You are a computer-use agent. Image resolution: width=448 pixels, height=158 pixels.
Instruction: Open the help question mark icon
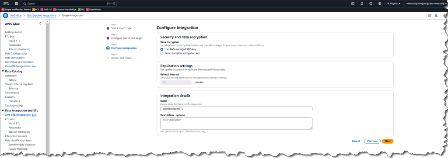click(x=371, y=3)
